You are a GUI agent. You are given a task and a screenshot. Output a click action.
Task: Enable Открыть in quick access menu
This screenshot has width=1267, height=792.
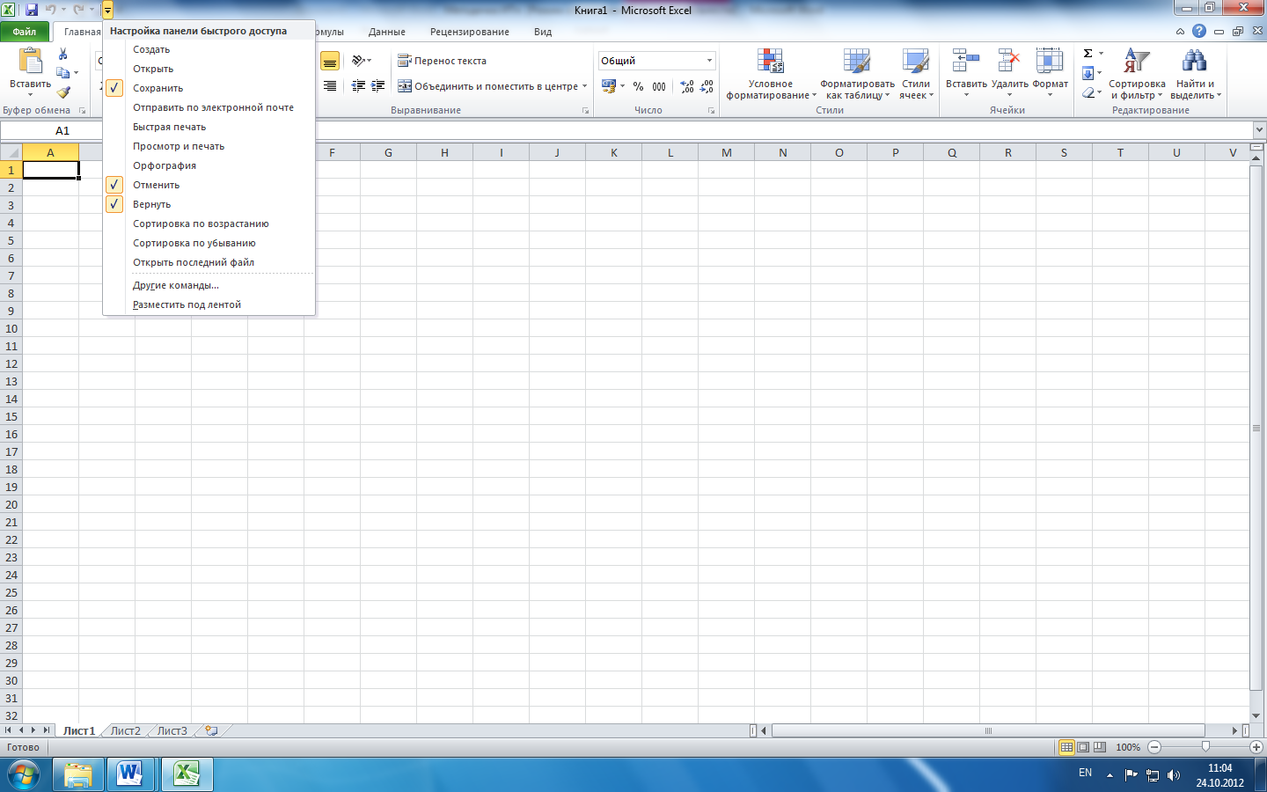[x=209, y=69]
